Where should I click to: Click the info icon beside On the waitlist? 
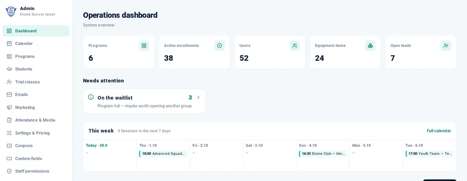tap(91, 97)
